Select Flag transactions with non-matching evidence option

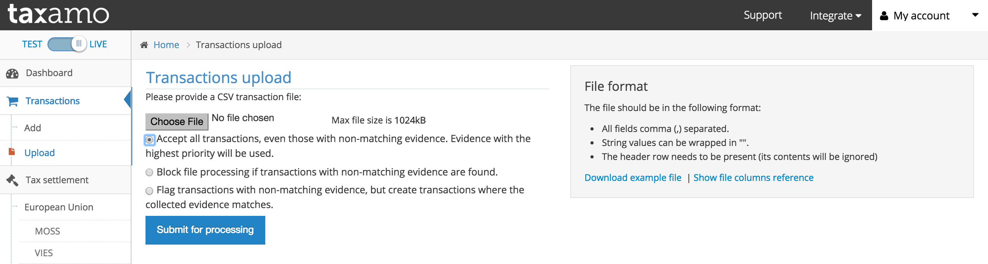tap(149, 191)
